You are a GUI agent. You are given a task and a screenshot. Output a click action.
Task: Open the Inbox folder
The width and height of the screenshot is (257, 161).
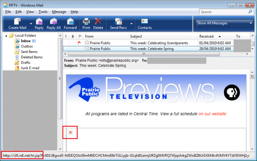[x=26, y=41]
